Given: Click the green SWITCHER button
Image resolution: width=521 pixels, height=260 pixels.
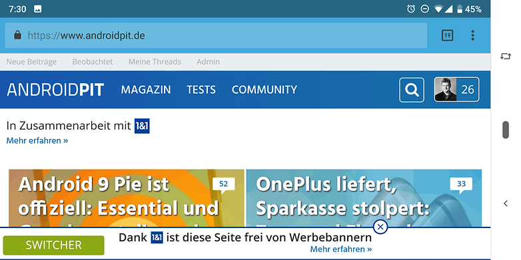Looking at the screenshot, I should point(53,245).
